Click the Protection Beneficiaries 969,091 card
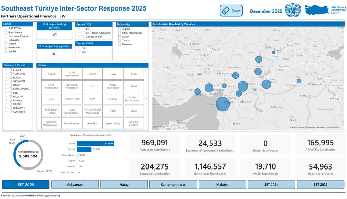The height and width of the screenshot is (199, 347). coord(155,145)
